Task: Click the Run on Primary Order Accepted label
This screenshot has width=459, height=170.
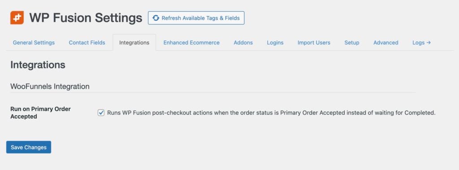Action: pos(40,113)
